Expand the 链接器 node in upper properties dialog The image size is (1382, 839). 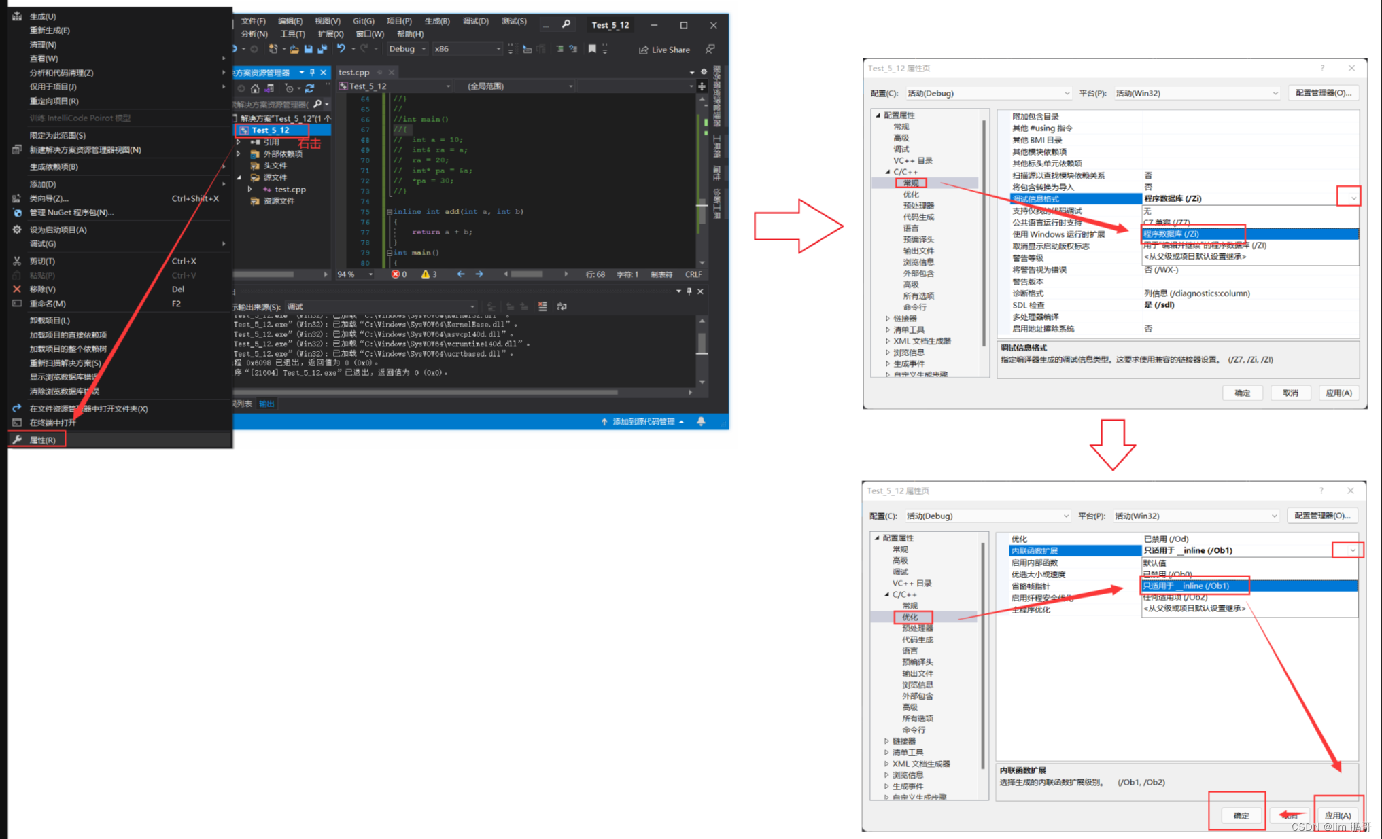tap(888, 319)
